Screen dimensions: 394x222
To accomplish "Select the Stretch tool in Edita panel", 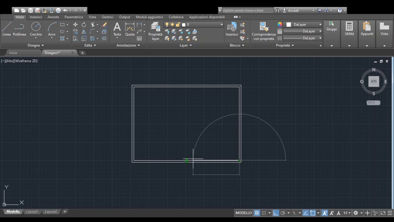I will [75, 39].
